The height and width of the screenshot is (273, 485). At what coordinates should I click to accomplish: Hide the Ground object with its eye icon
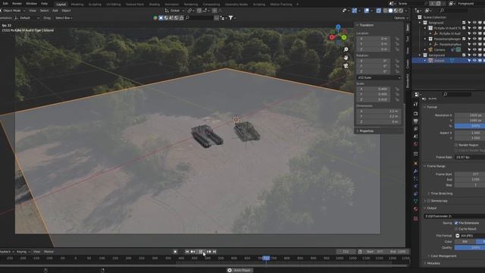click(x=474, y=61)
